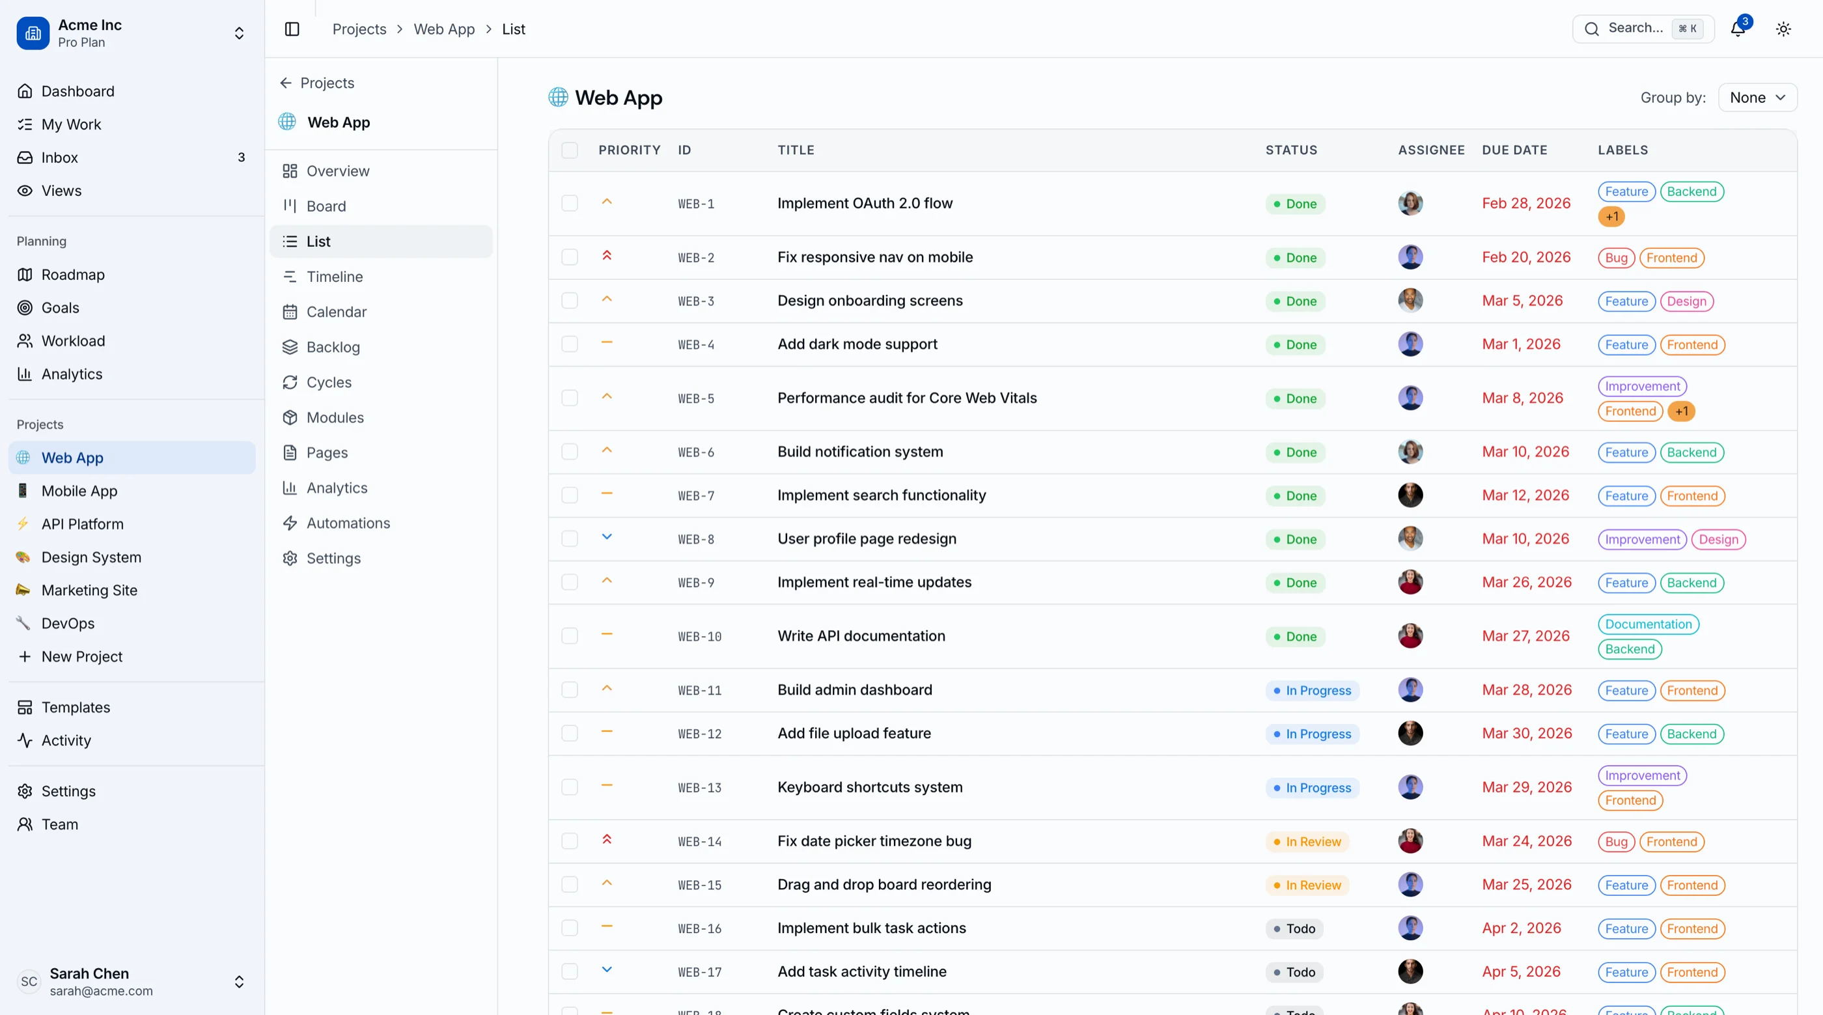The height and width of the screenshot is (1015, 1823).
Task: Toggle the sidebar panel icon
Action: 292,29
